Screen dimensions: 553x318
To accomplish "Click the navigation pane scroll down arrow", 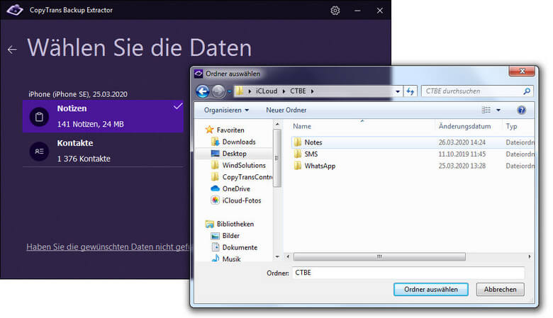I will point(277,256).
